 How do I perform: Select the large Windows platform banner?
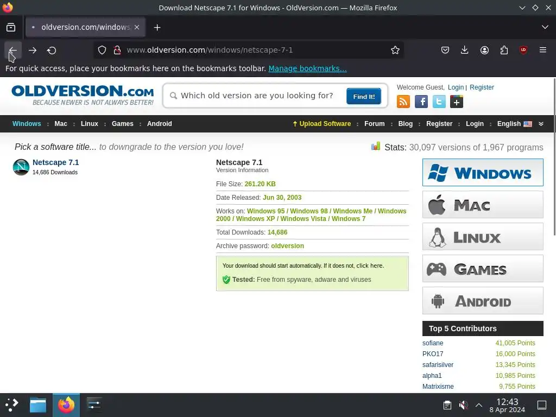click(483, 172)
